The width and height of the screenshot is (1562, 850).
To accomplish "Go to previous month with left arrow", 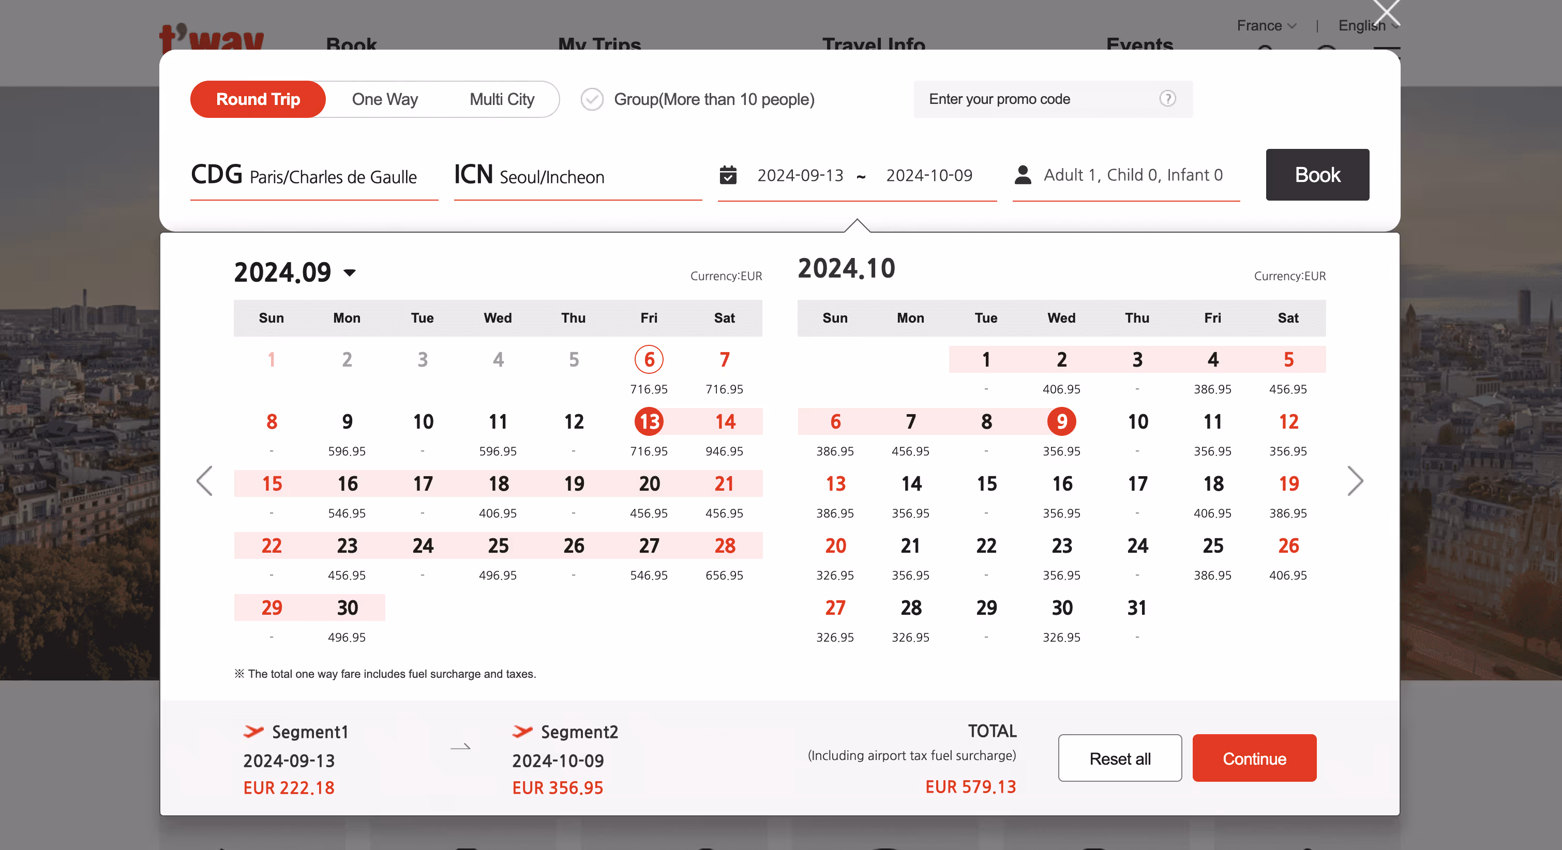I will pyautogui.click(x=205, y=481).
